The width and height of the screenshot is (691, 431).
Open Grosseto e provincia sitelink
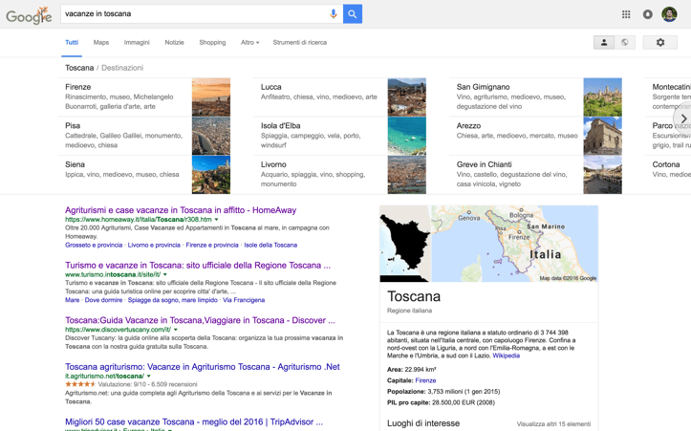point(94,245)
